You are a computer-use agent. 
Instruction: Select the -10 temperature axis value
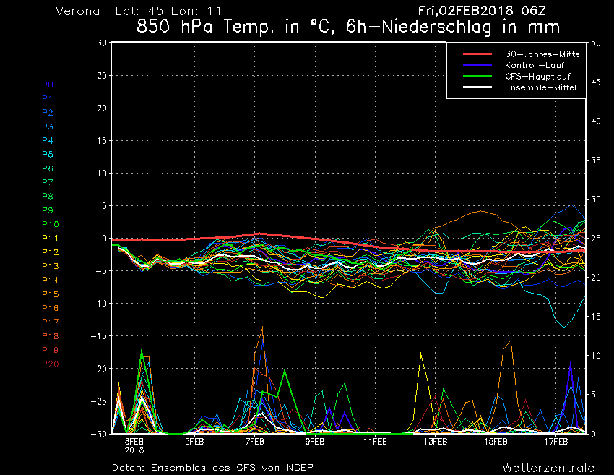98,304
